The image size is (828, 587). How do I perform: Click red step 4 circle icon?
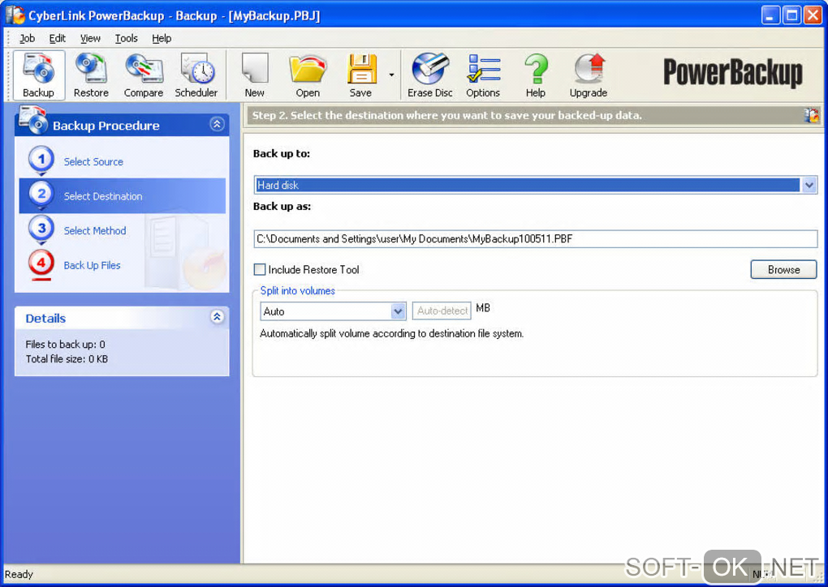pos(41,264)
